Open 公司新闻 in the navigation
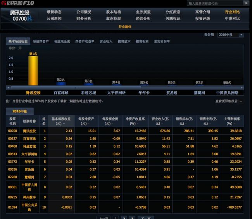This screenshot has height=219, width=252. (x=54, y=19)
